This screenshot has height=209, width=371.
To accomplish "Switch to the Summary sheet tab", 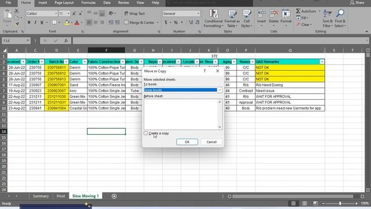I will (41, 196).
